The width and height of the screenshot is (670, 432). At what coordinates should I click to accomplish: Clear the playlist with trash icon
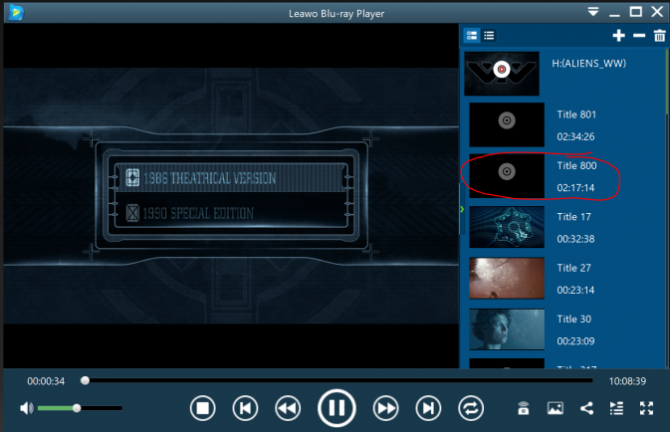[x=660, y=36]
